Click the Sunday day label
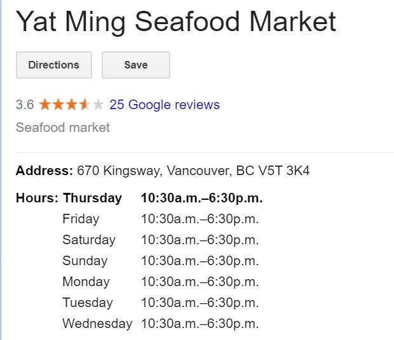The height and width of the screenshot is (340, 394). [85, 261]
